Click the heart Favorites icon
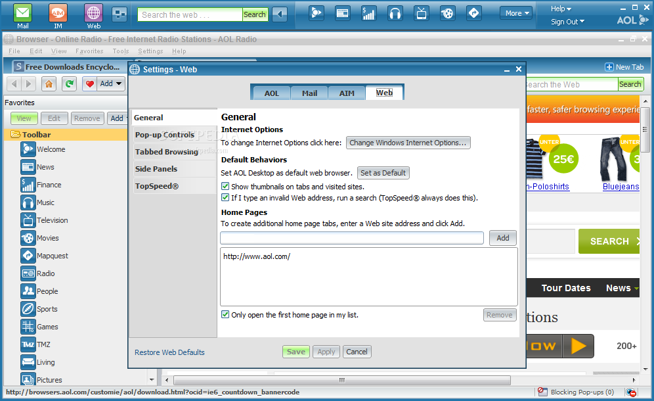The image size is (654, 401). click(90, 84)
